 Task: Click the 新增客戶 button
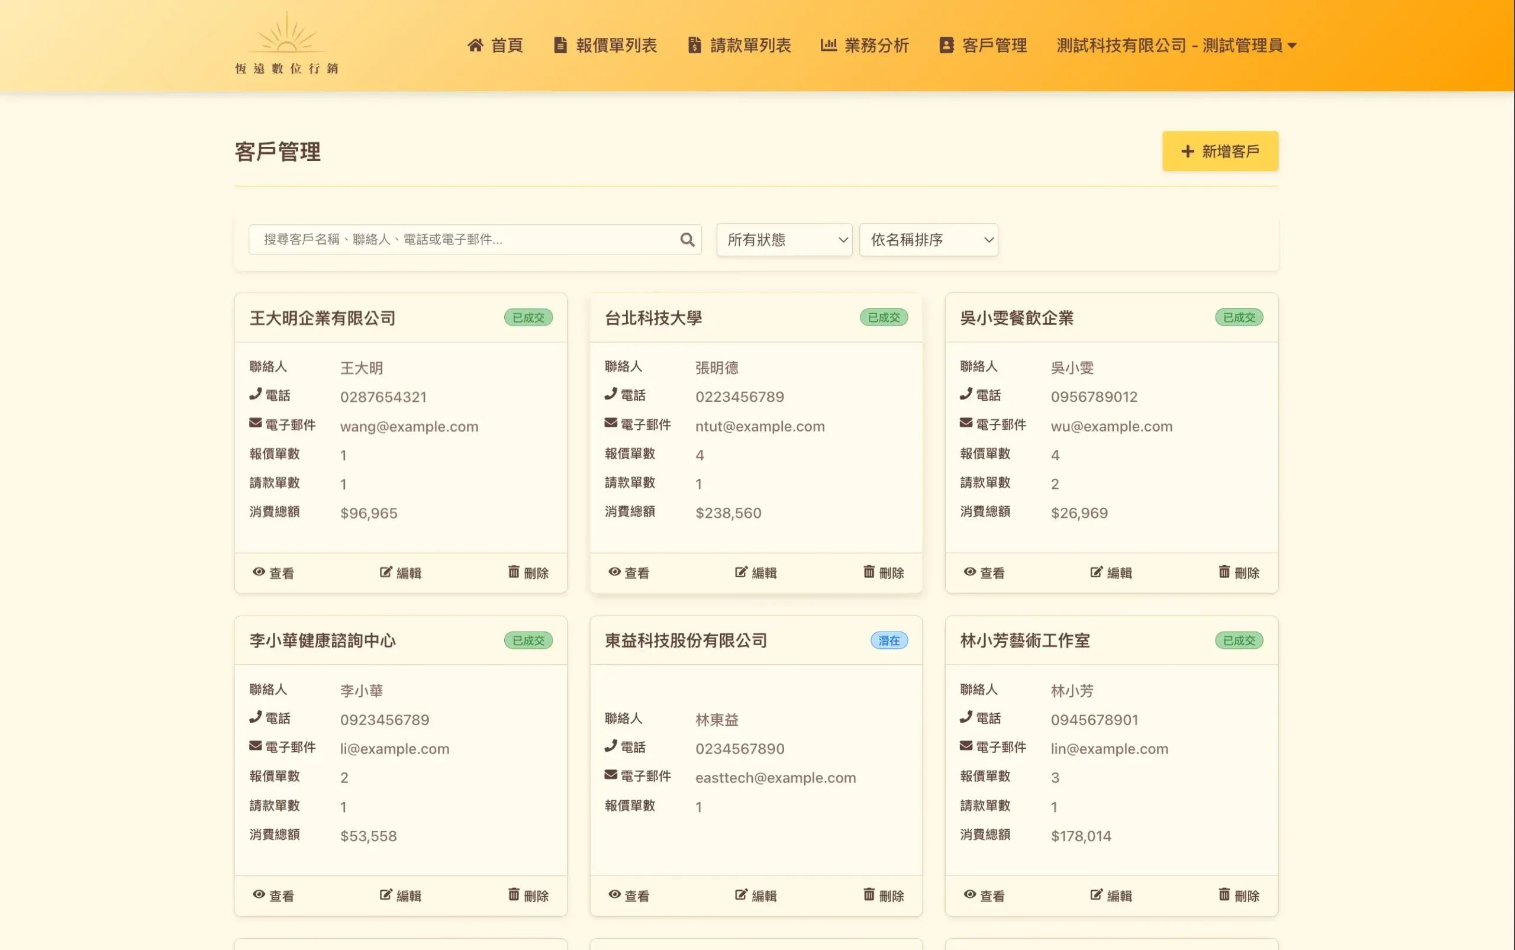pyautogui.click(x=1219, y=151)
